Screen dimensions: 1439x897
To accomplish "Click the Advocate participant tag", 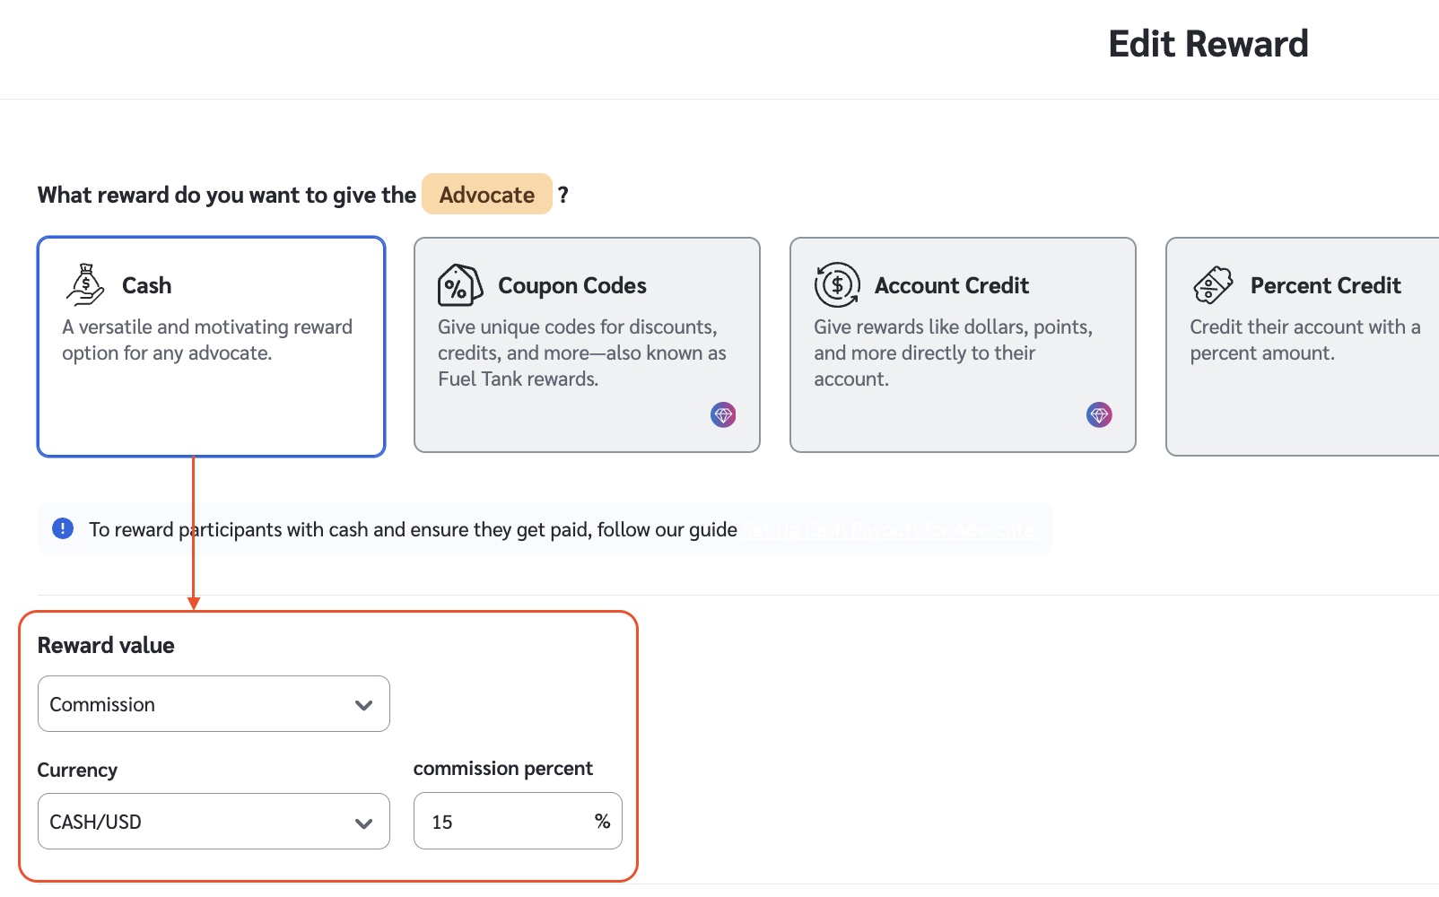I will point(487,195).
